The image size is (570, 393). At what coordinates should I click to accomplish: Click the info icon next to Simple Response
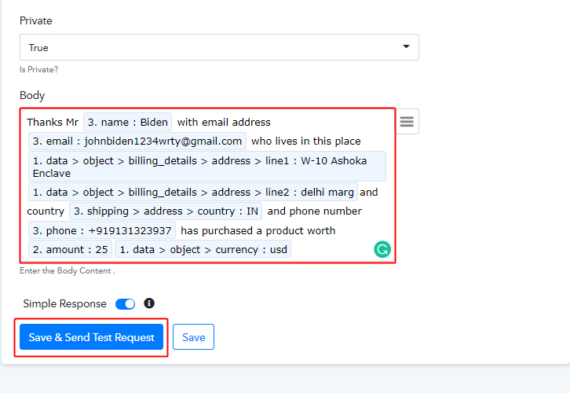149,303
